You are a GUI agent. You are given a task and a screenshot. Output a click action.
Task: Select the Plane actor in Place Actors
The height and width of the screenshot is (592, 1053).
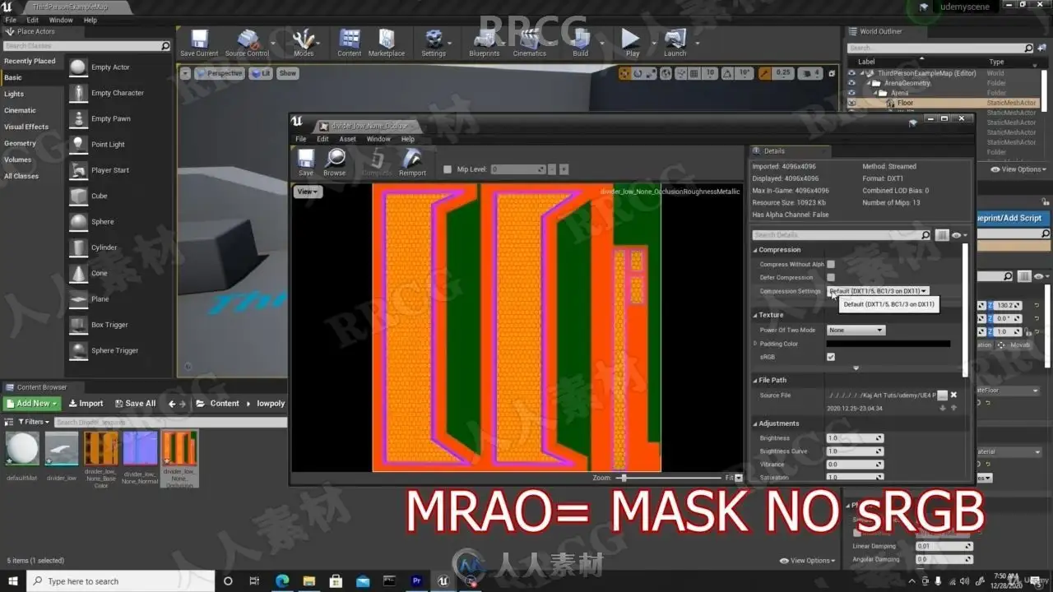click(x=100, y=299)
